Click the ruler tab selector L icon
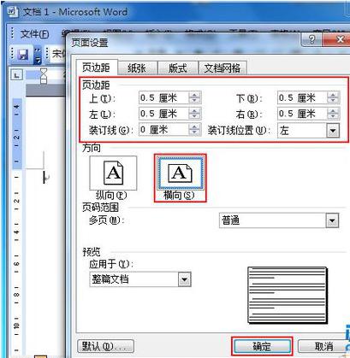Image resolution: width=350 pixels, height=358 pixels. [17, 75]
